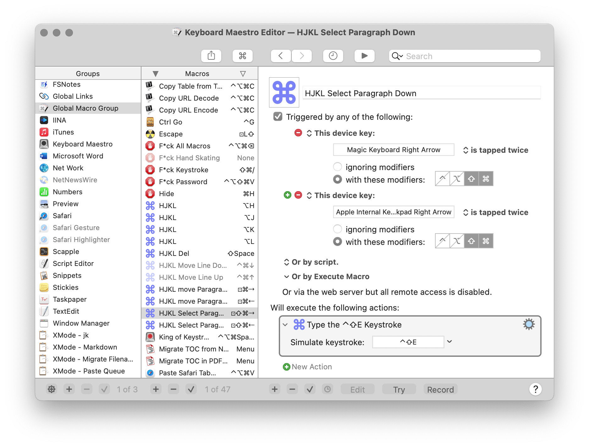Open the action gear in Type Keystroke
589x447 pixels.
click(529, 324)
